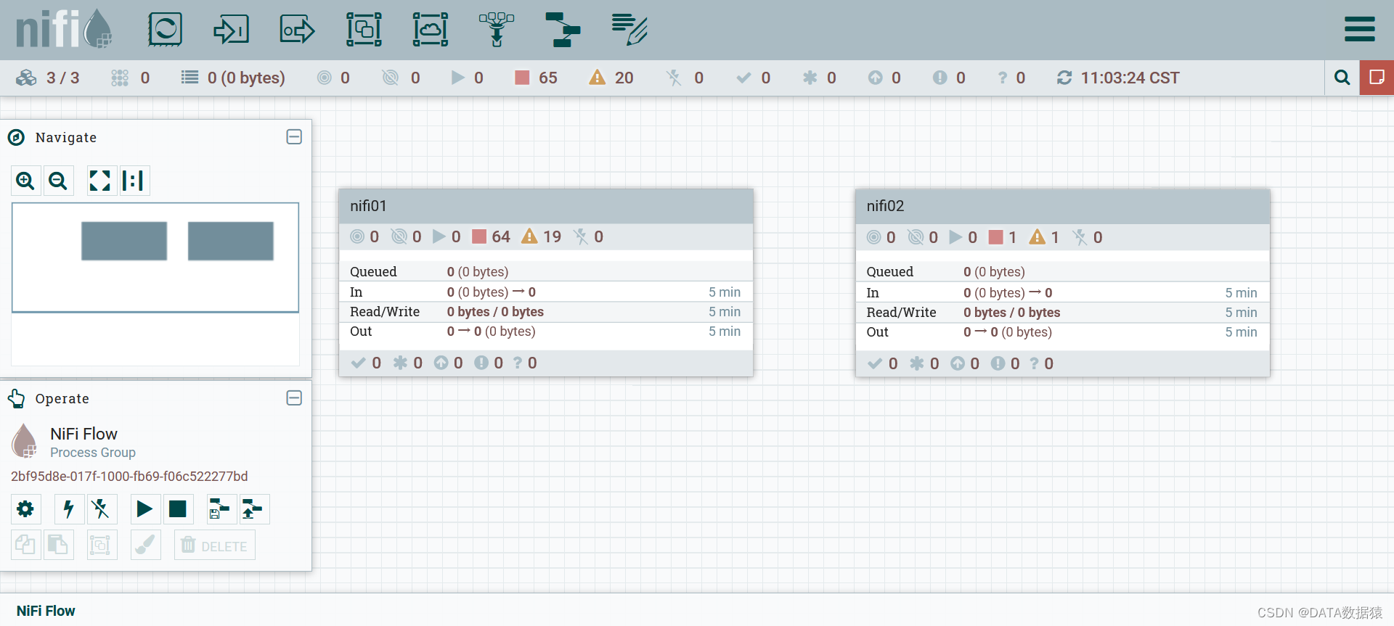Fit the flow to the screen
Image resolution: width=1394 pixels, height=626 pixels.
[x=100, y=181]
